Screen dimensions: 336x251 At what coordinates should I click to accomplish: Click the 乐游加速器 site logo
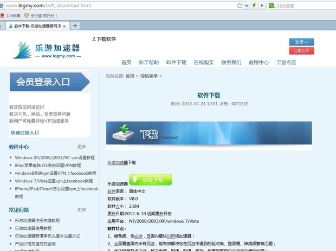click(47, 50)
